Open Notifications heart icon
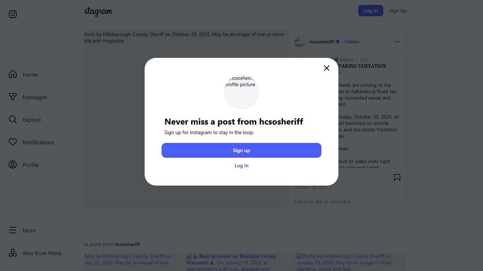 13,142
